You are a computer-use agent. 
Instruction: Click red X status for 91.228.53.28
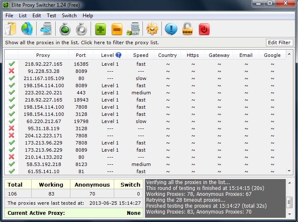(11, 71)
